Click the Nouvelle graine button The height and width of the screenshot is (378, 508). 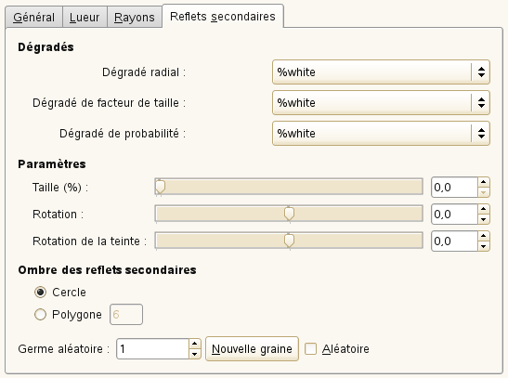click(252, 349)
